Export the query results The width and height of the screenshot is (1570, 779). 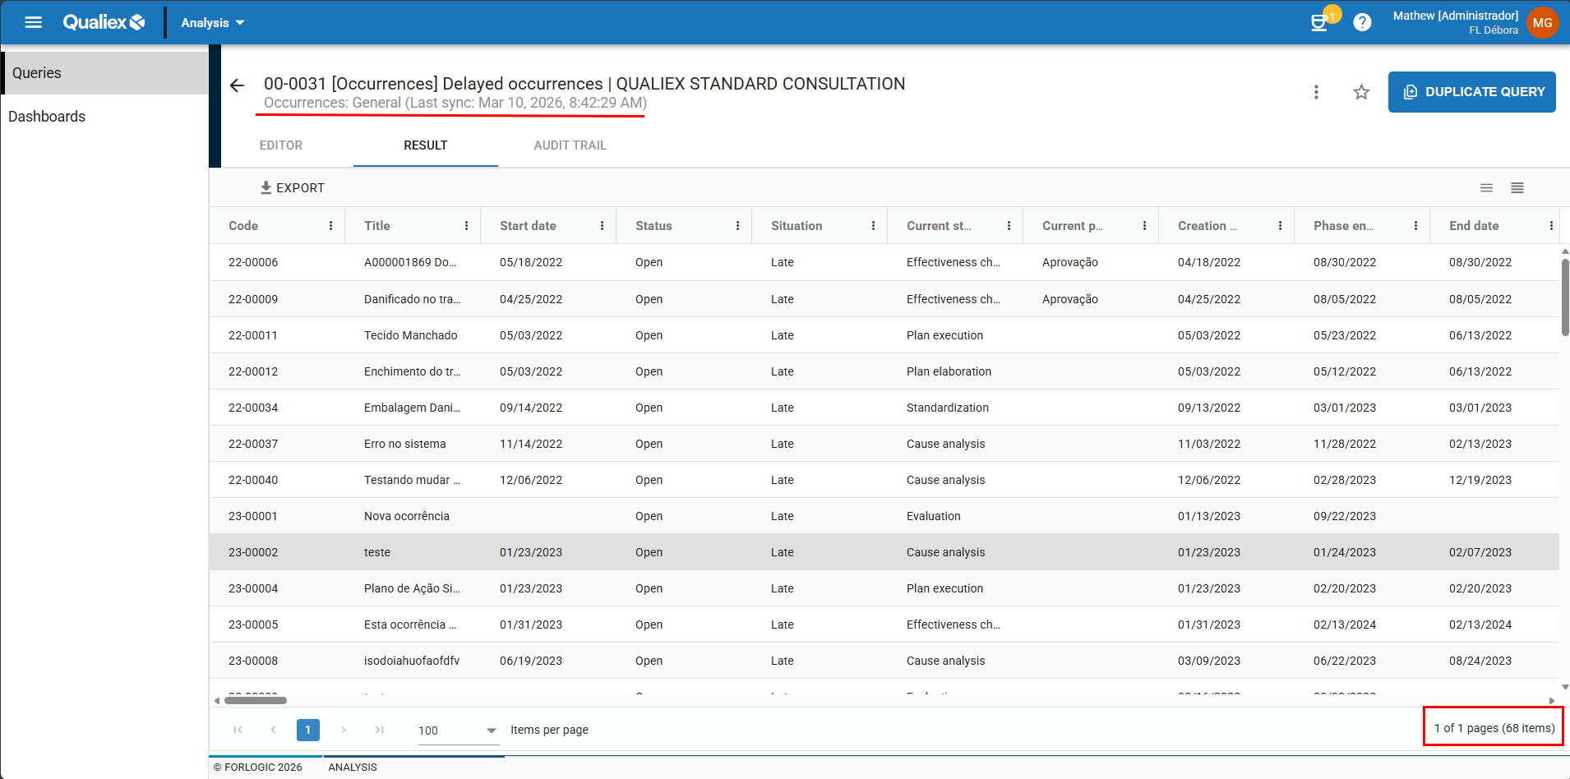(293, 188)
